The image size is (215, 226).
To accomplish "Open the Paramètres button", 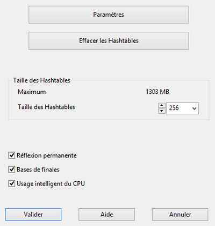I will click(x=109, y=15).
